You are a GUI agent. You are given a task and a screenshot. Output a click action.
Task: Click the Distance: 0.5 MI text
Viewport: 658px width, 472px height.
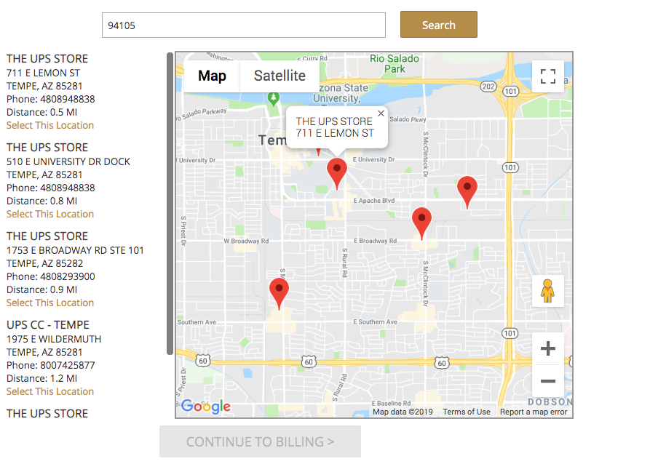click(x=42, y=112)
